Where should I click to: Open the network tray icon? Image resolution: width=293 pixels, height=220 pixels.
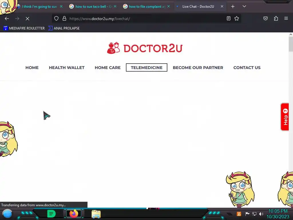(254, 214)
